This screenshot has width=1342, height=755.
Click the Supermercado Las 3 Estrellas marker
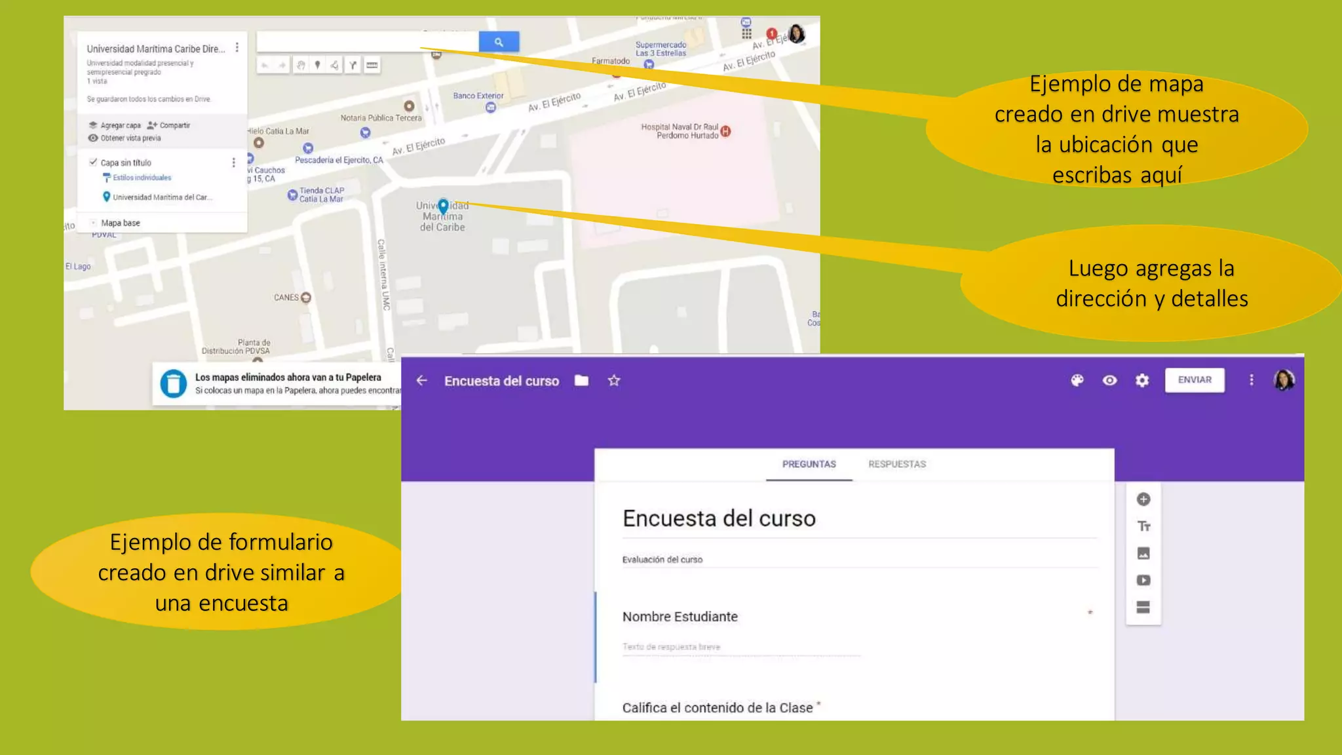(x=649, y=64)
